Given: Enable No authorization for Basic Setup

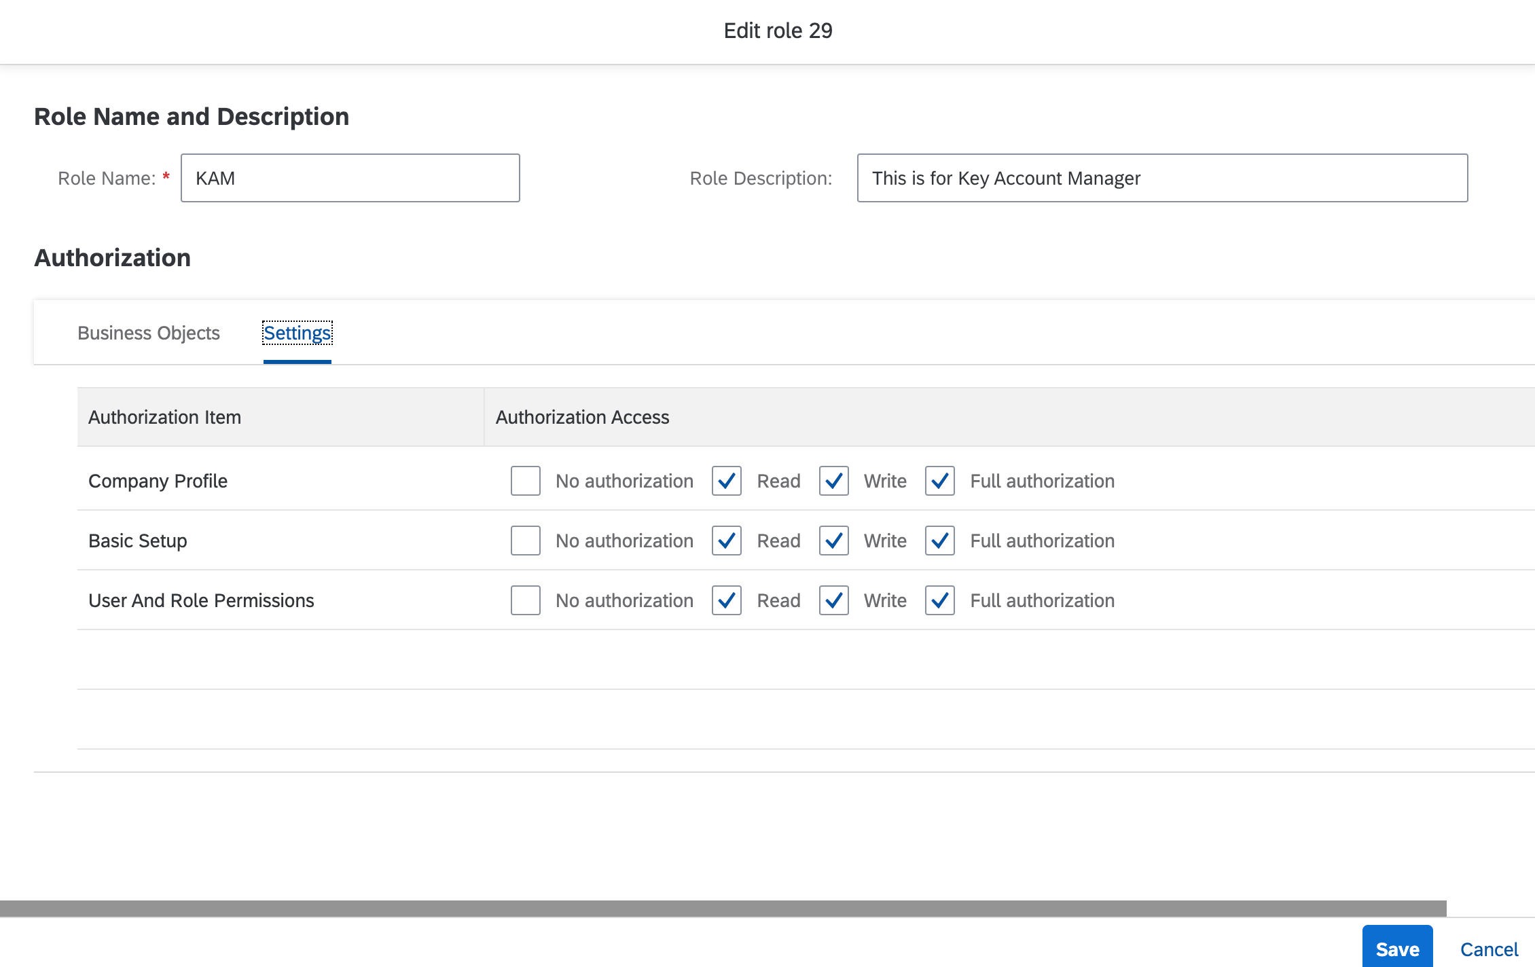Looking at the screenshot, I should [x=525, y=541].
